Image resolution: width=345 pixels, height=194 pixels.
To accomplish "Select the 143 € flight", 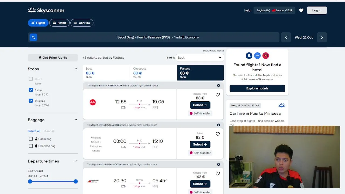I will (200, 184).
